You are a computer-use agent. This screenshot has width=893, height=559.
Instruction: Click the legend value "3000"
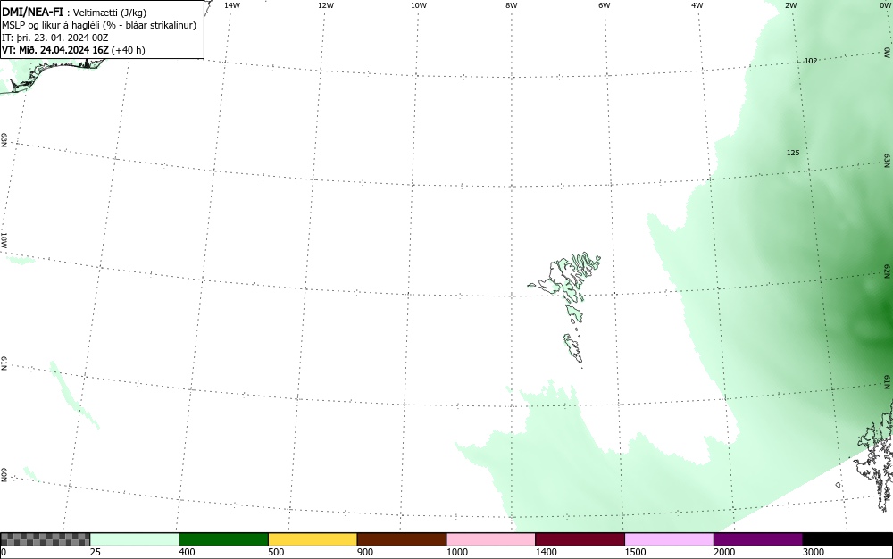[814, 552]
